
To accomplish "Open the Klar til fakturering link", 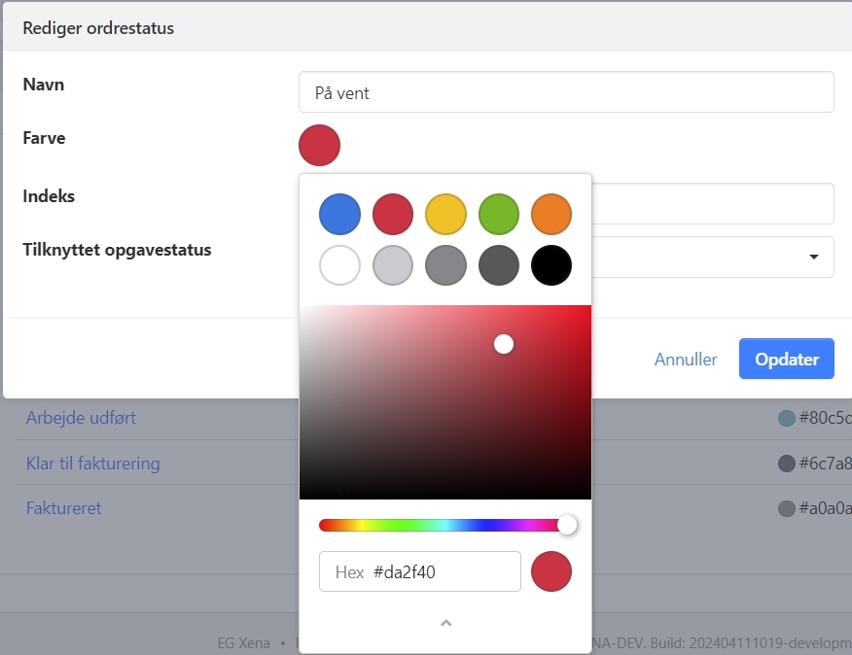I will (92, 464).
